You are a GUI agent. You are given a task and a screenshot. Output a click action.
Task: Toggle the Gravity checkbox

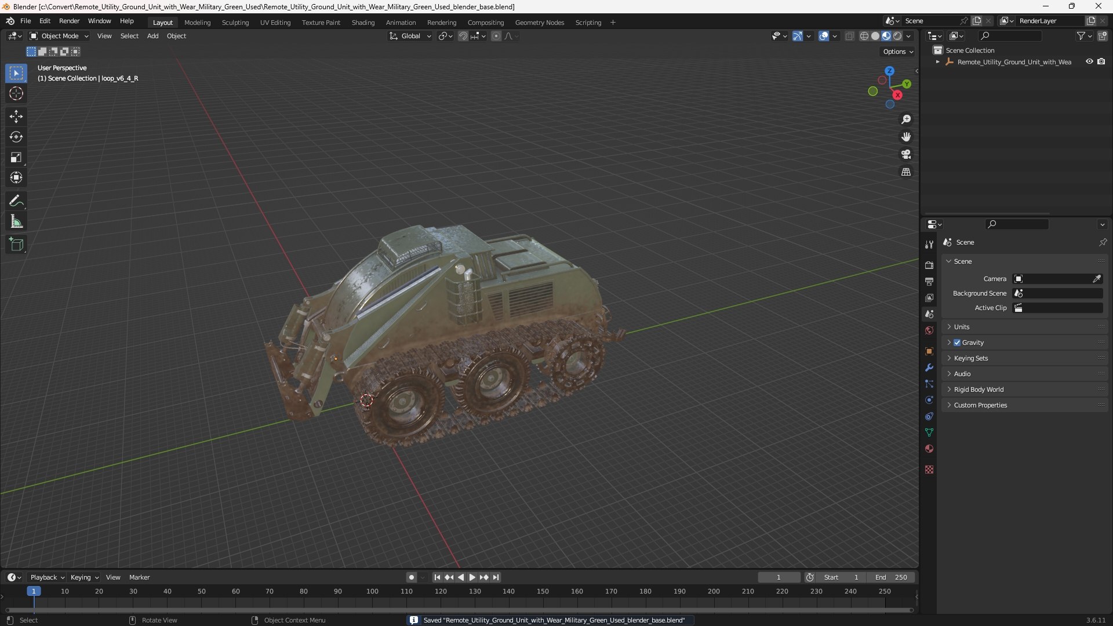pyautogui.click(x=957, y=343)
